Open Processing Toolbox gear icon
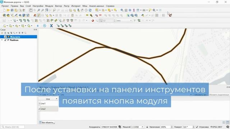This screenshot has width=230, height=129. click(130, 10)
